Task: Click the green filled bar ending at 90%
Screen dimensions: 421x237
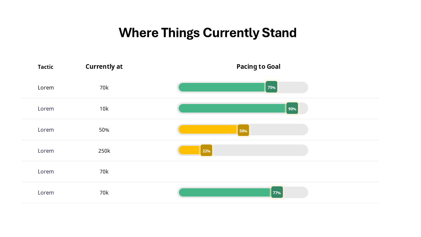Action: [230, 108]
